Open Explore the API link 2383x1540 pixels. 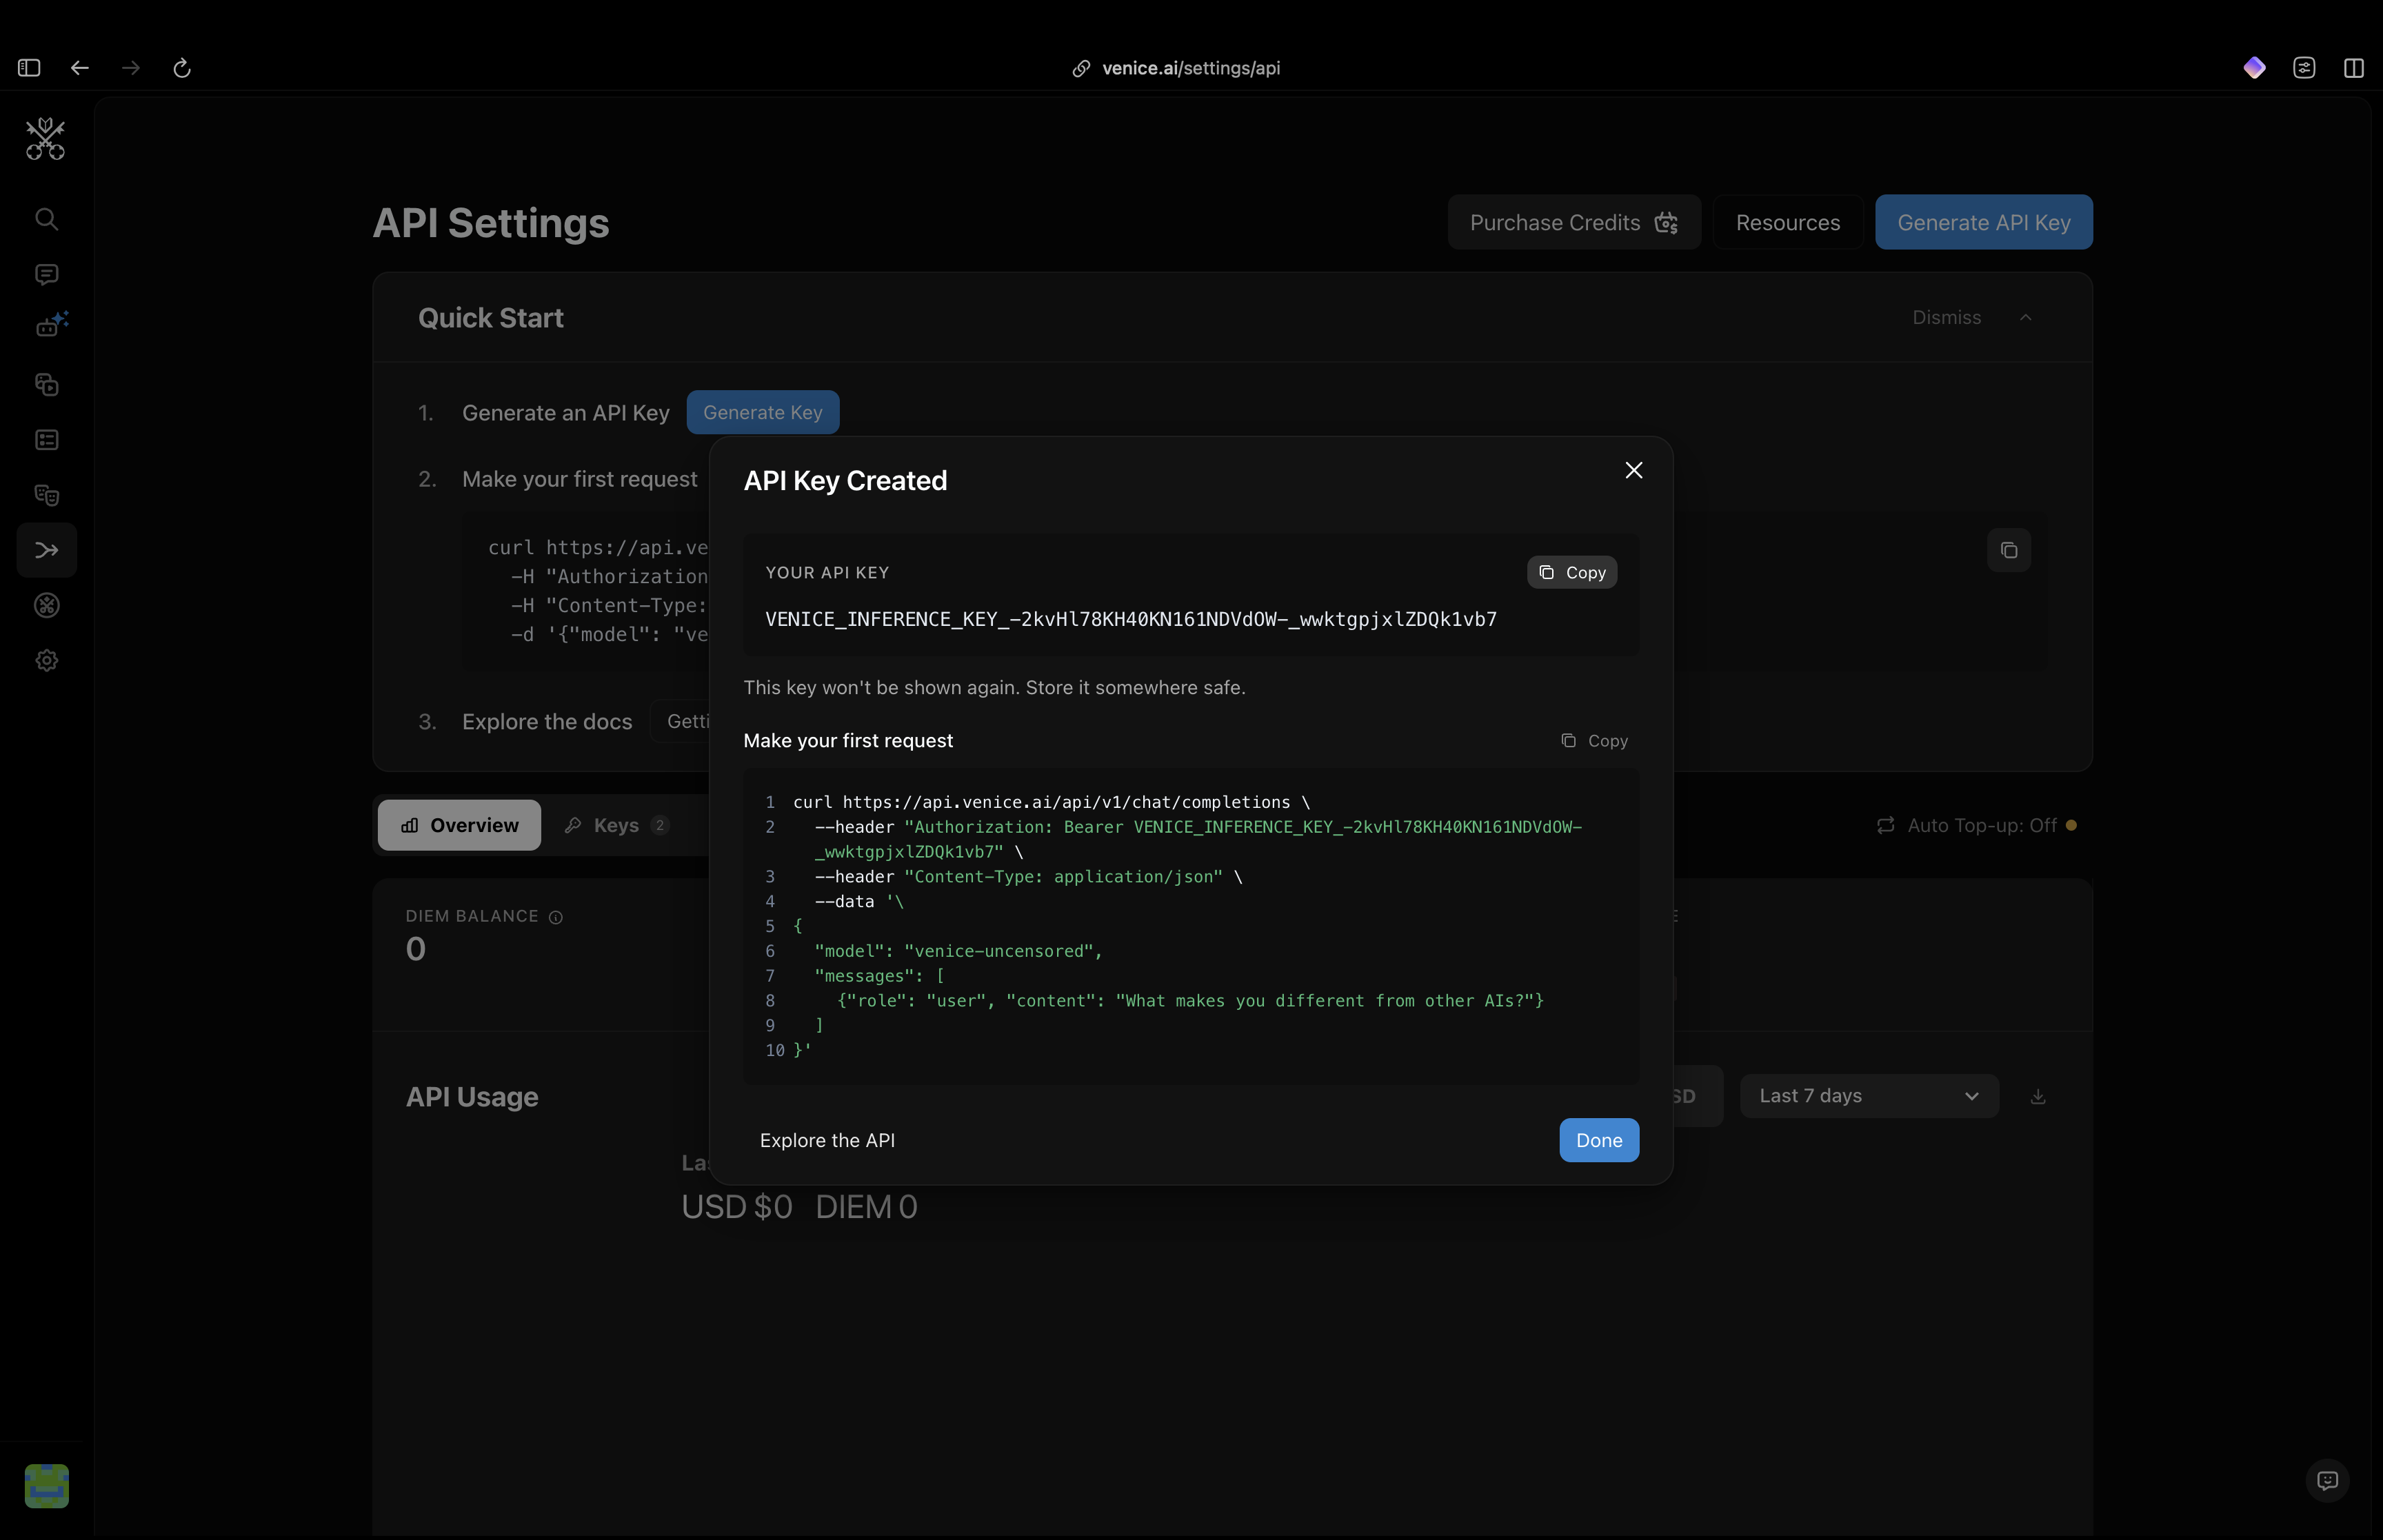pos(827,1141)
